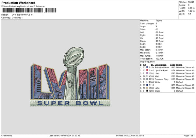Click the 'Description' column header
The height and width of the screenshot is (138, 196).
[x=160, y=65]
